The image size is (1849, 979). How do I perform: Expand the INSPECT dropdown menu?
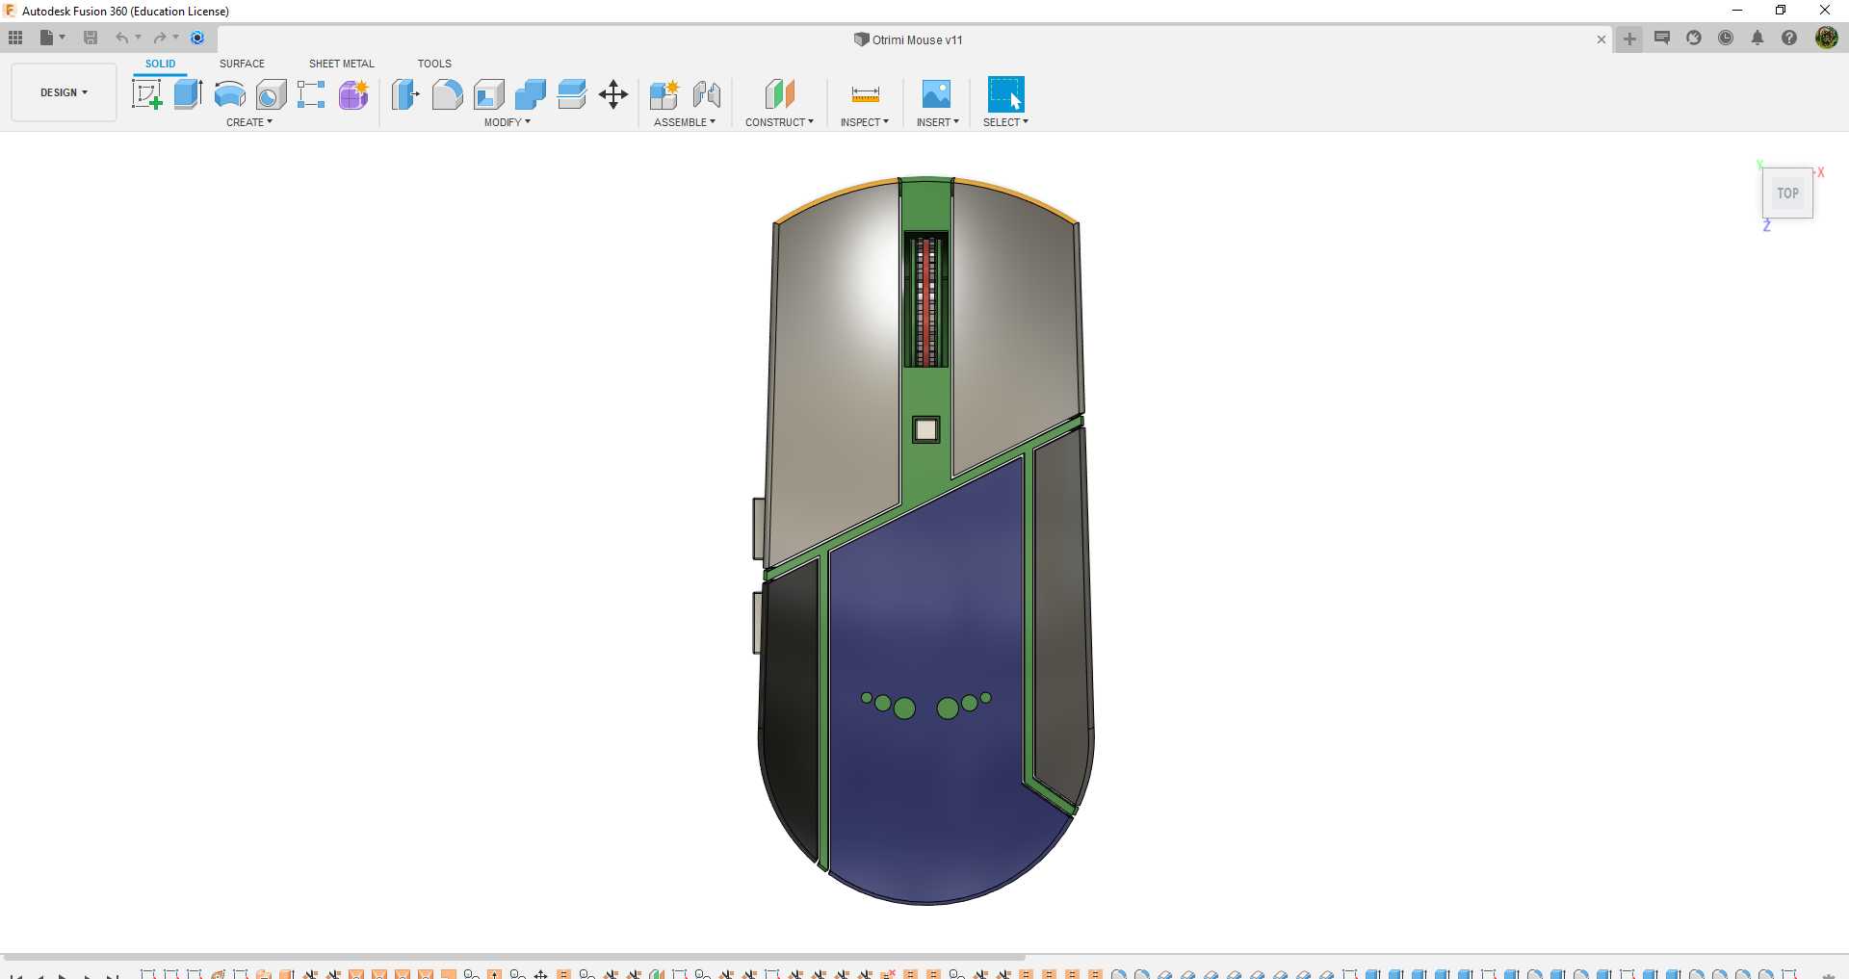coord(865,122)
